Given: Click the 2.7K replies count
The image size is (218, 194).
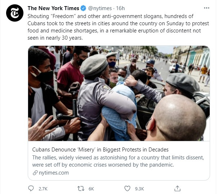Looking at the screenshot, I should tap(43, 189).
